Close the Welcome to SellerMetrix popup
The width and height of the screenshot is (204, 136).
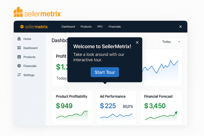(137, 42)
